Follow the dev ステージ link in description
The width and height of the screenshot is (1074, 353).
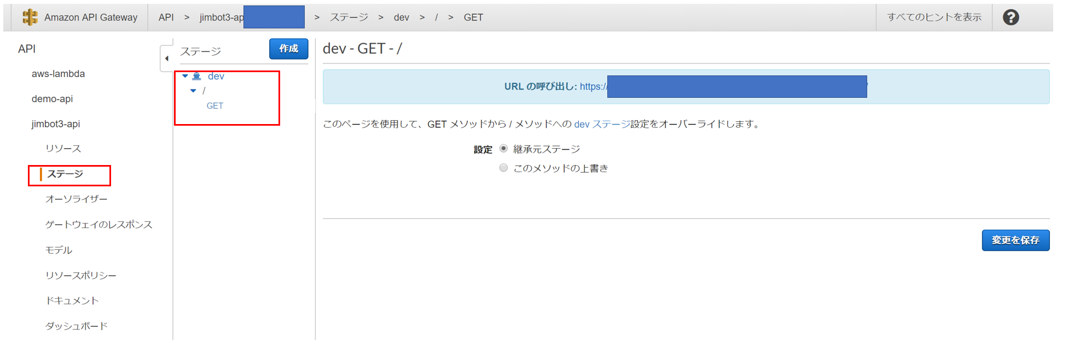pyautogui.click(x=602, y=124)
